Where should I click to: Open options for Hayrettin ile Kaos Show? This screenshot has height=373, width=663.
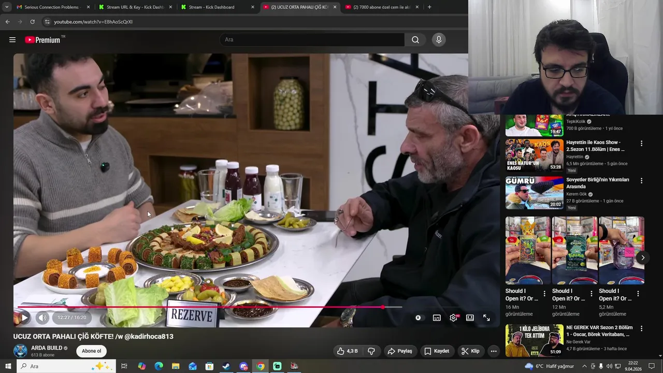click(641, 144)
